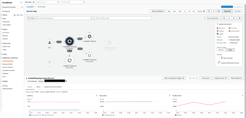246x118 pixels.
Task: Show Metrics on nodes
Action: (221, 50)
